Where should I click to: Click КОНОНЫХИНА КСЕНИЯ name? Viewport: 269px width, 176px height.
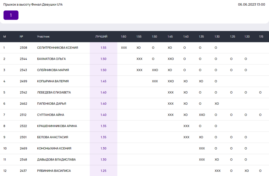[x=54, y=148]
